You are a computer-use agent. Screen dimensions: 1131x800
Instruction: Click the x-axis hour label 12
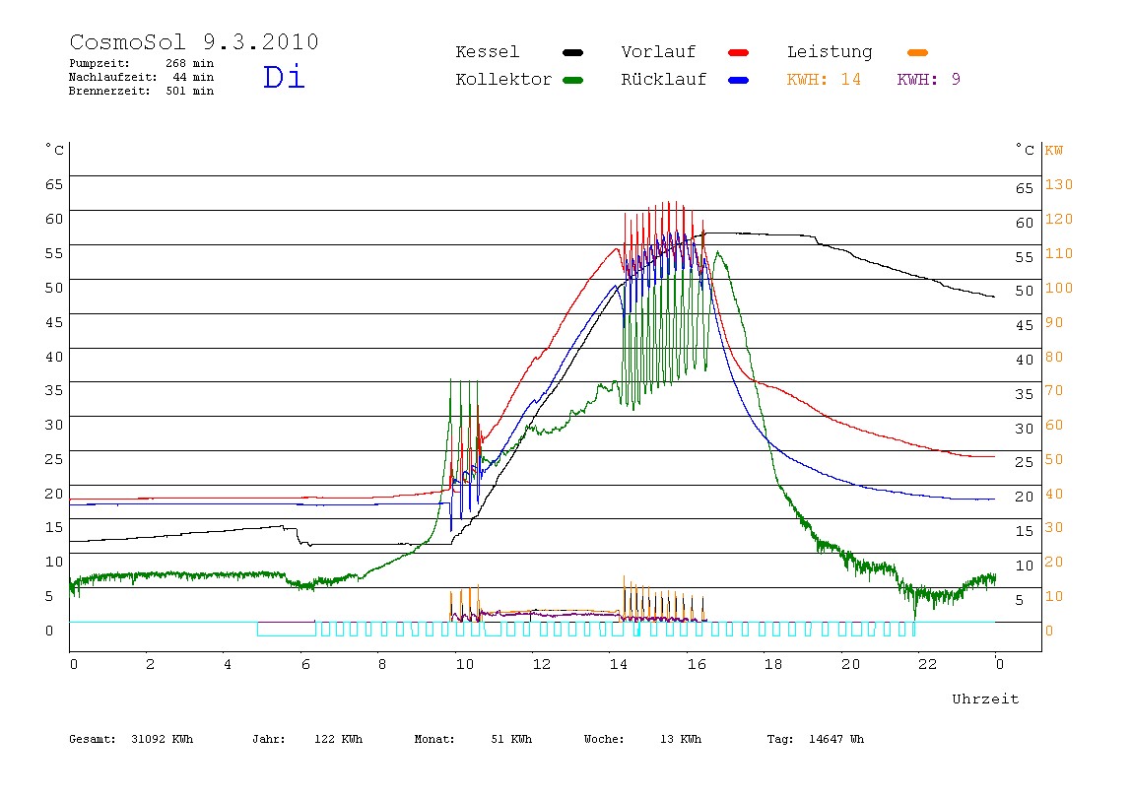pyautogui.click(x=542, y=664)
